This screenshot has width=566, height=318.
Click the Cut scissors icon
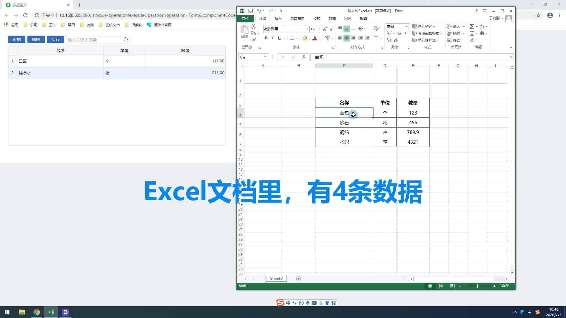(253, 26)
